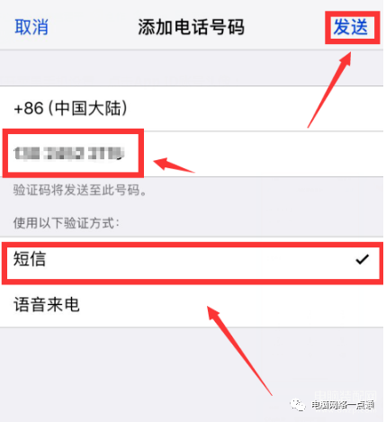Choose the 语音来电 voice call option
Viewport: 386px width, 422px height.
pos(192,305)
